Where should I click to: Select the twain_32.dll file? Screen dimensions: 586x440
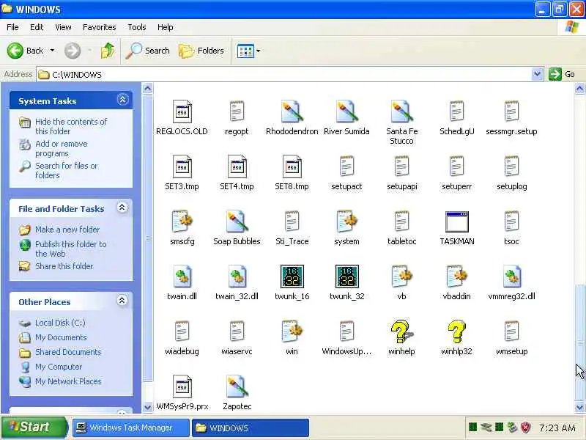pyautogui.click(x=237, y=276)
